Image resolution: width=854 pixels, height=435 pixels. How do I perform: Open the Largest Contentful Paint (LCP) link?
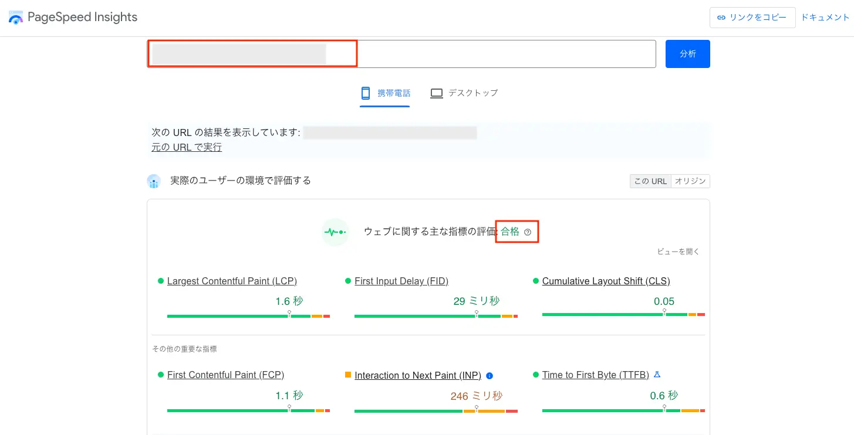click(x=232, y=281)
